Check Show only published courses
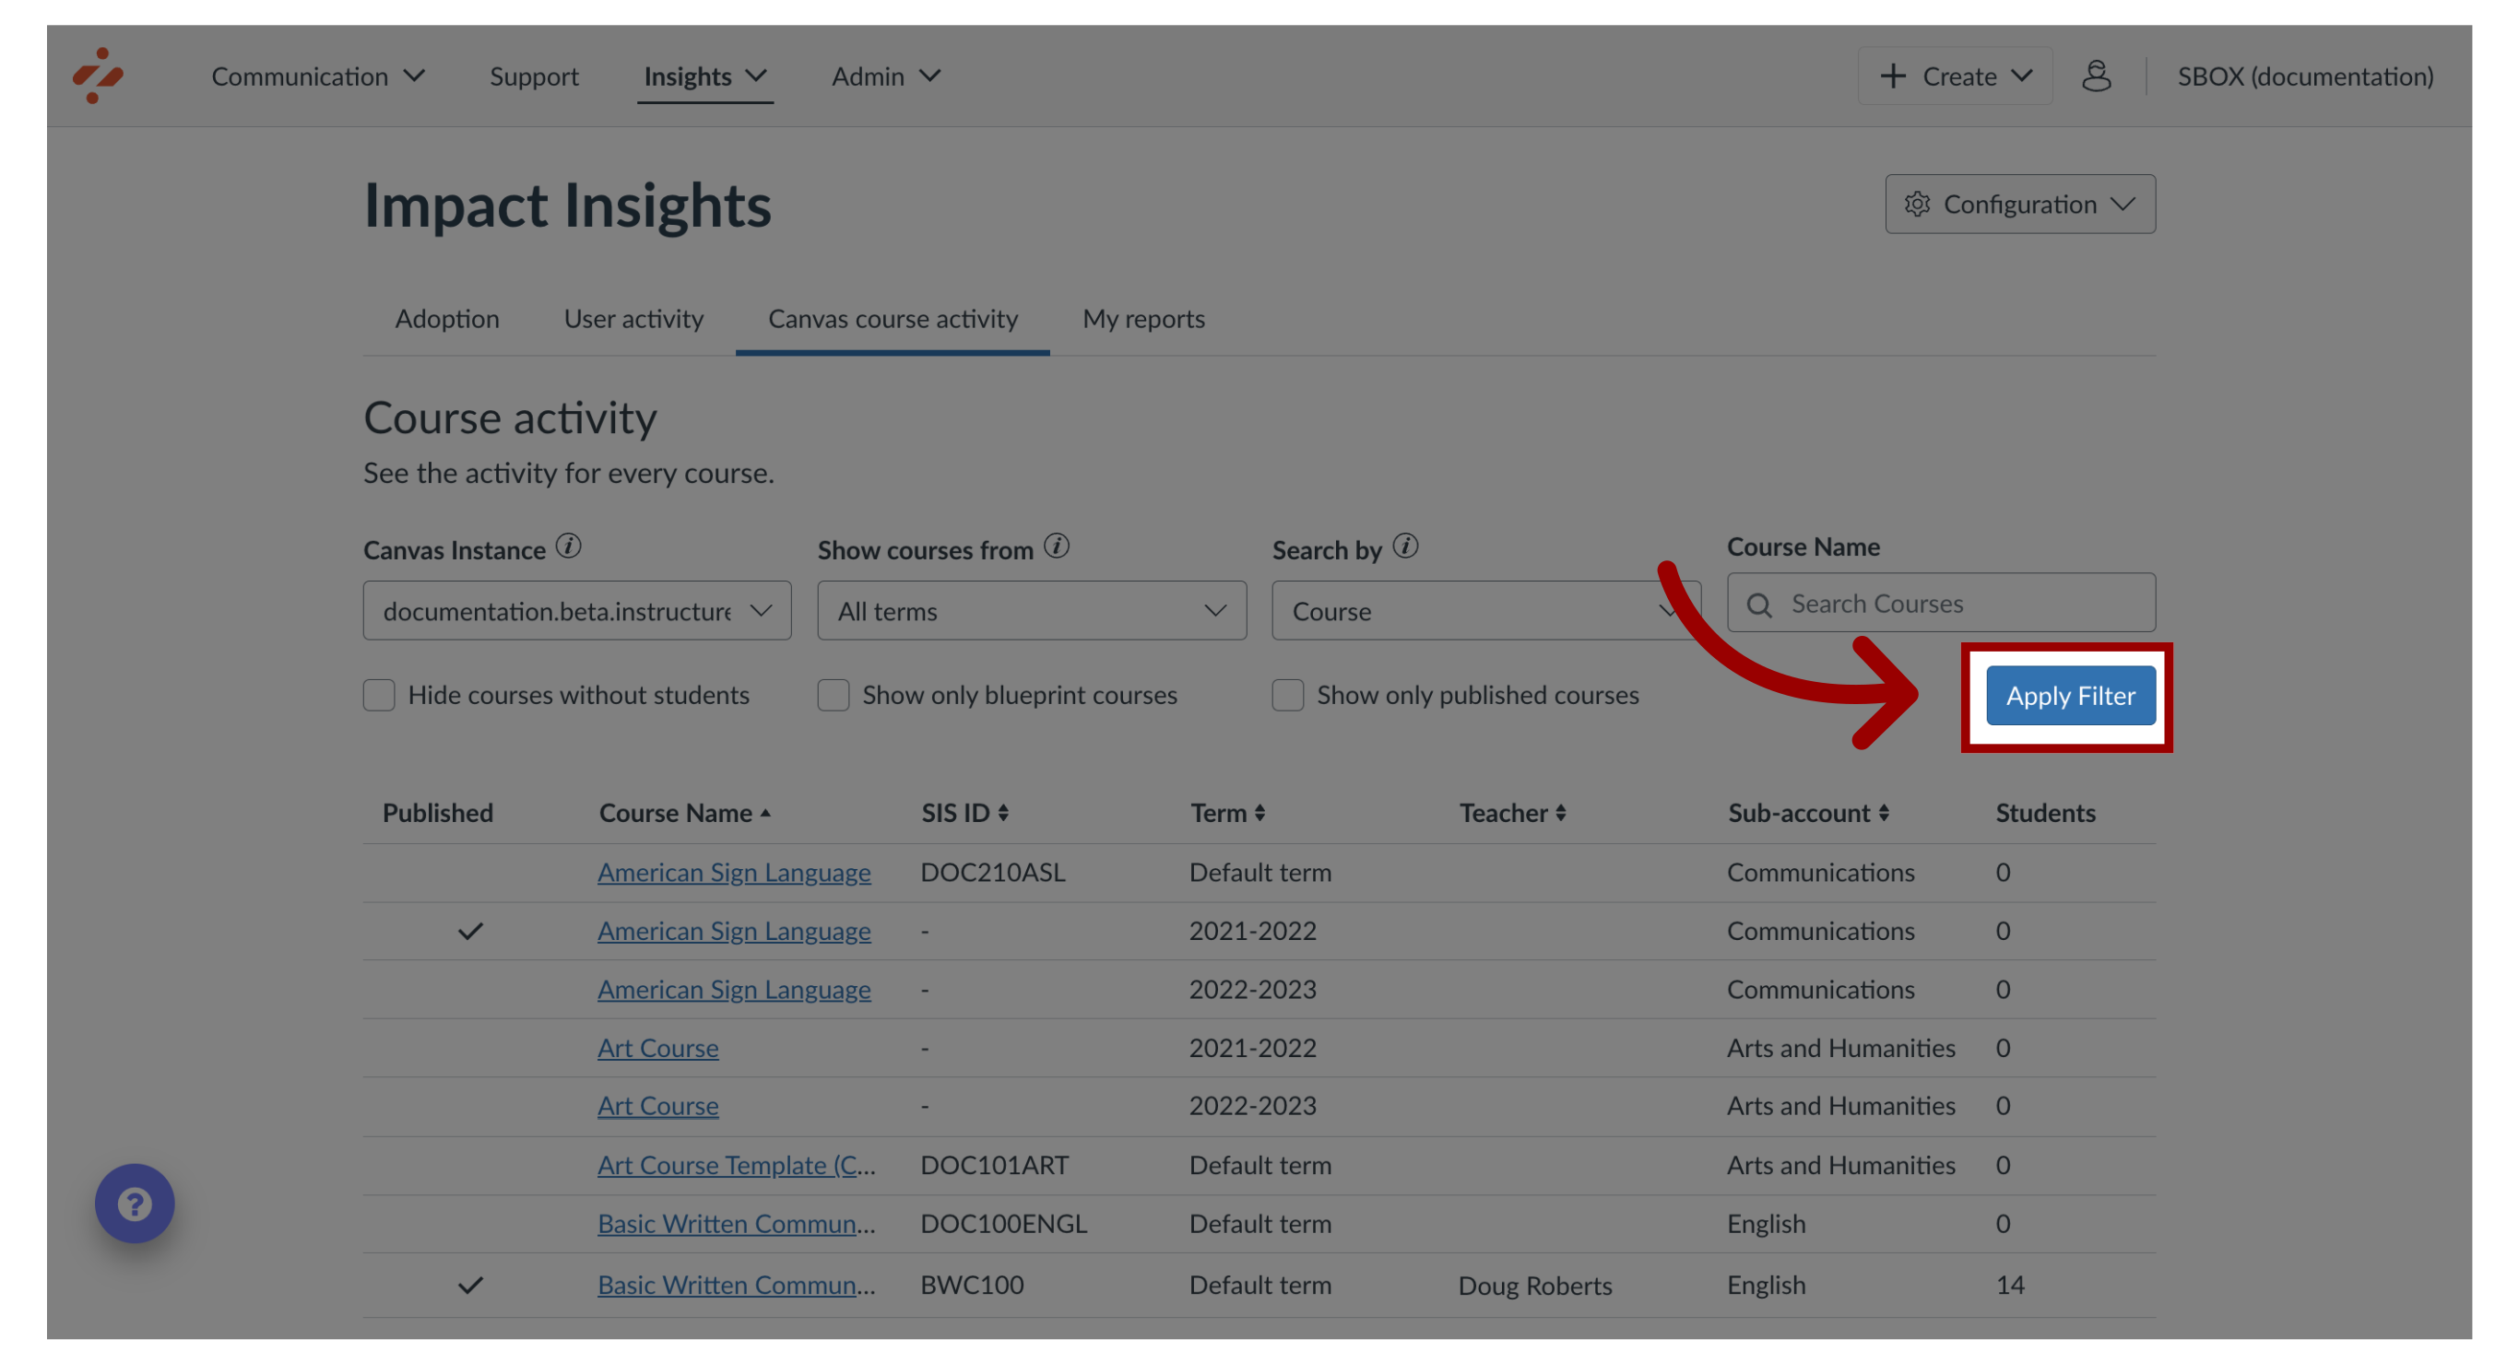Image resolution: width=2519 pixels, height=1363 pixels. point(1288,696)
